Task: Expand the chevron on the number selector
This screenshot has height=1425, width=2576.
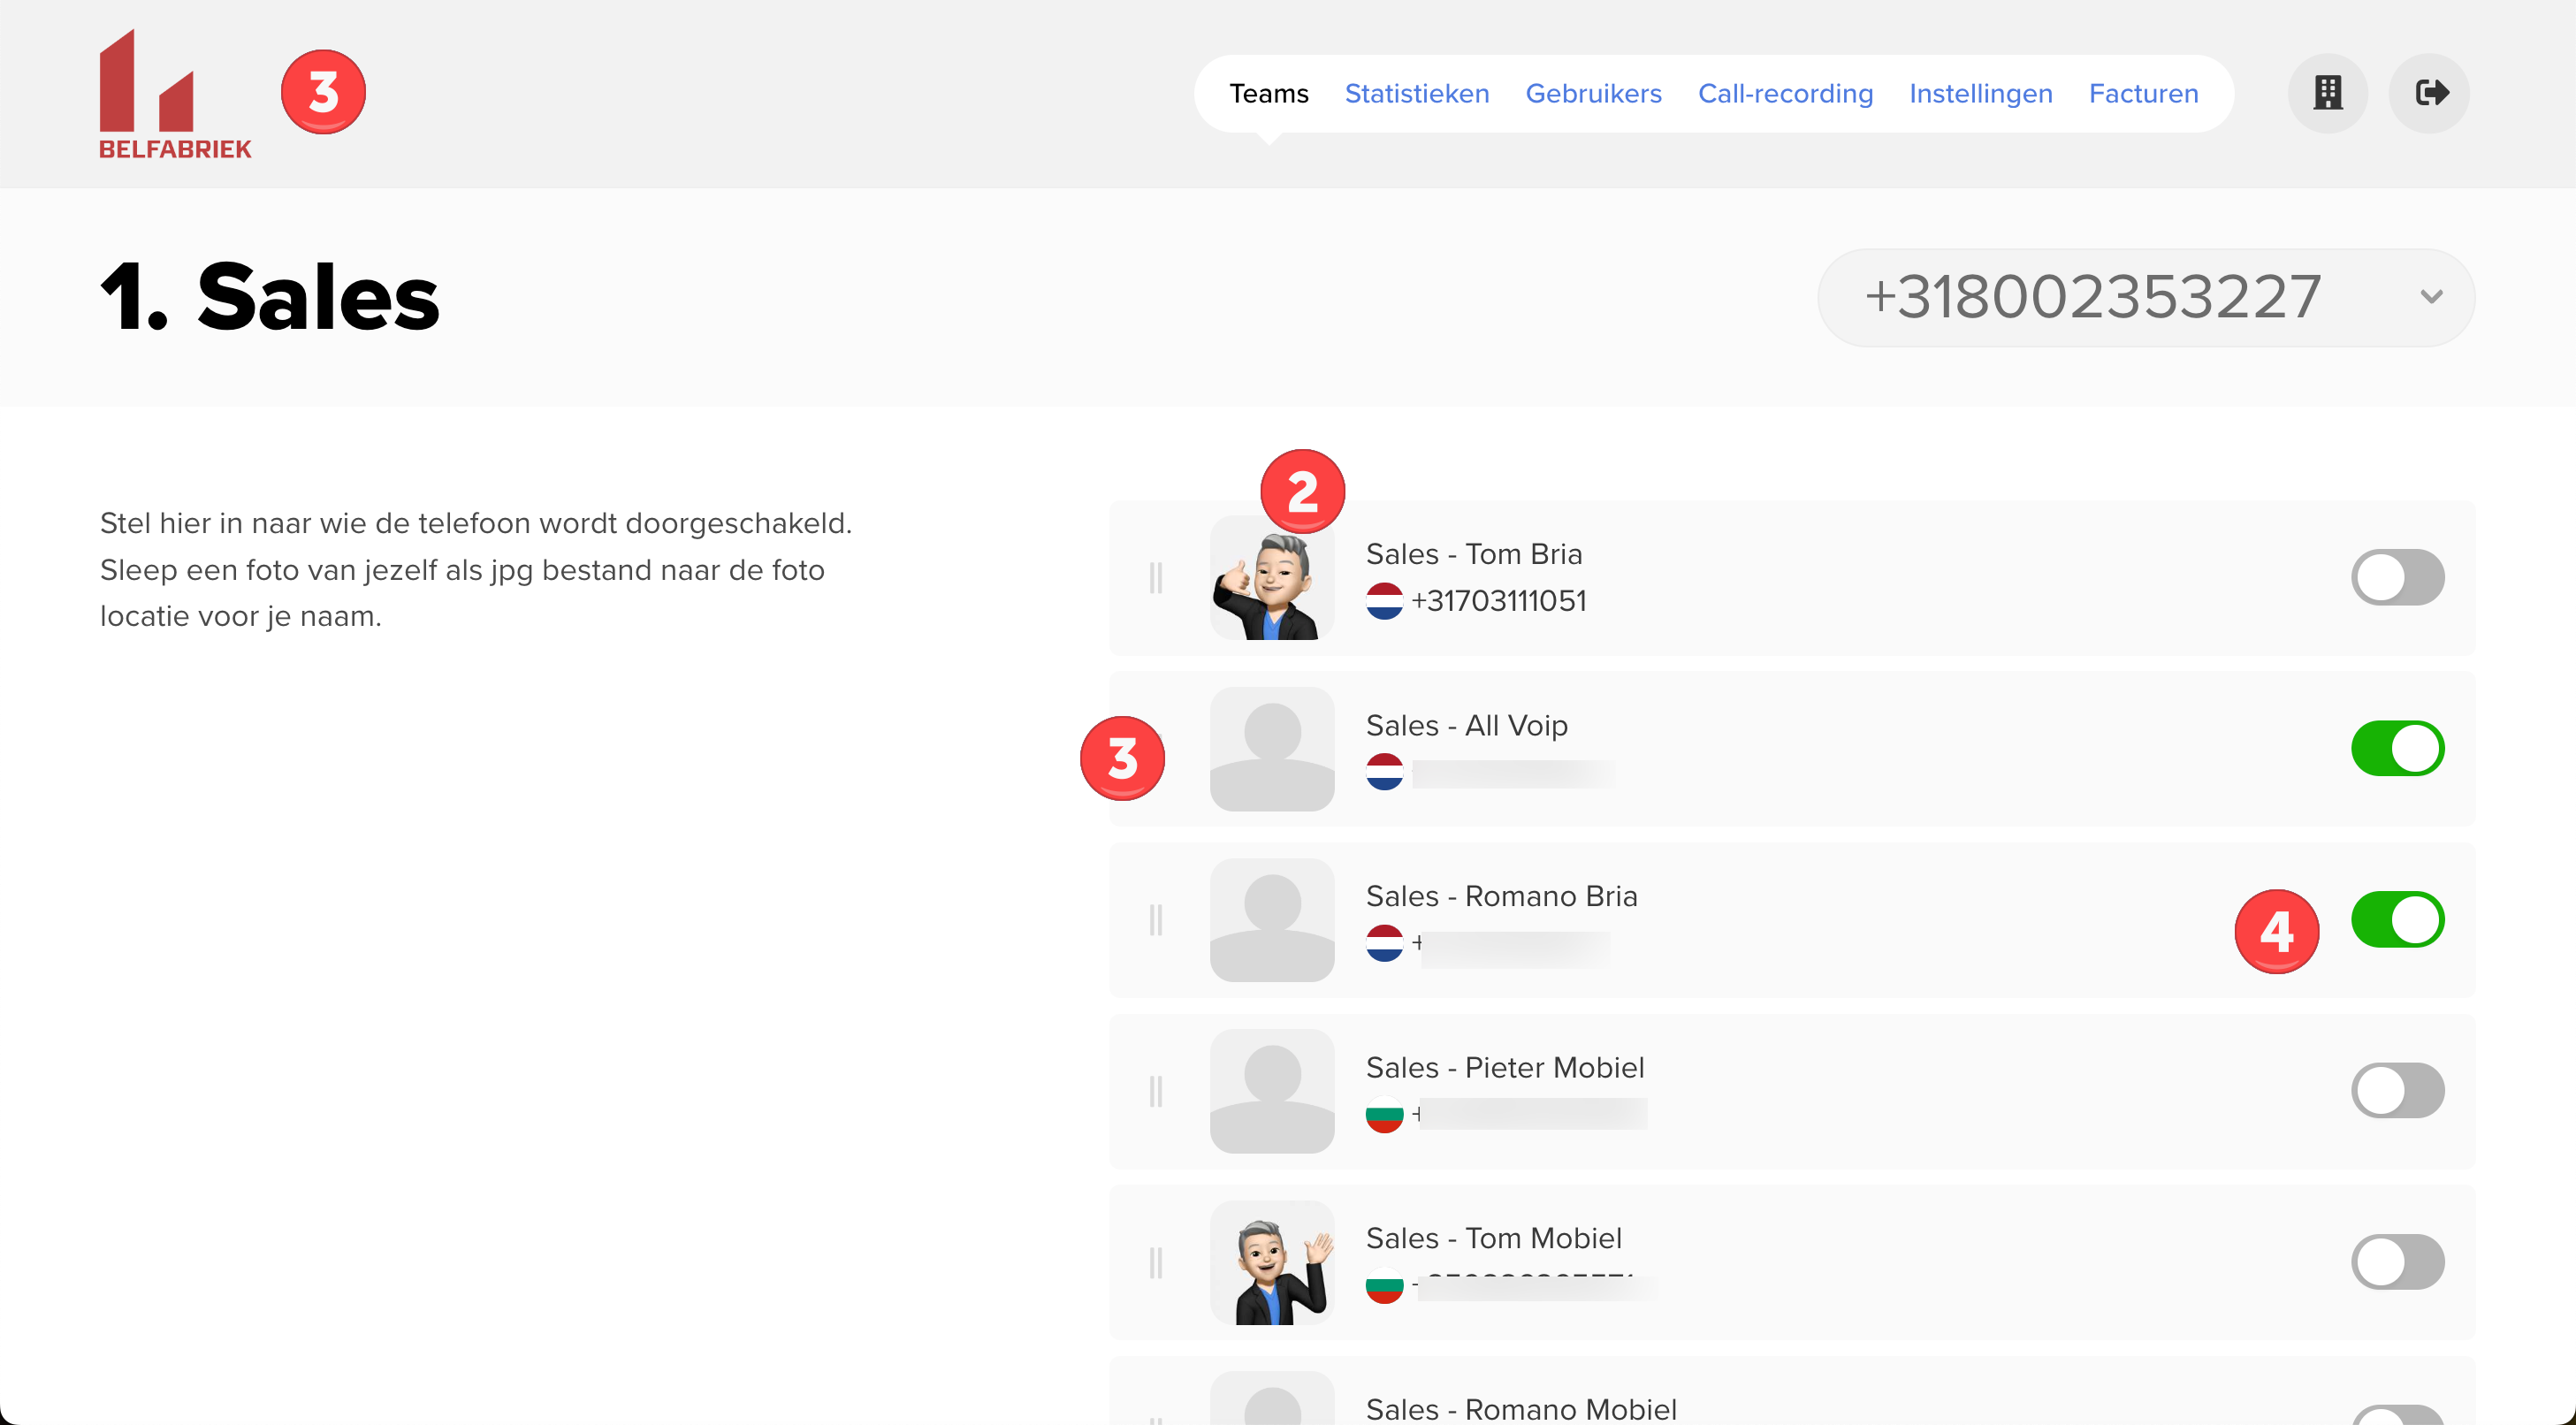Action: click(2432, 296)
